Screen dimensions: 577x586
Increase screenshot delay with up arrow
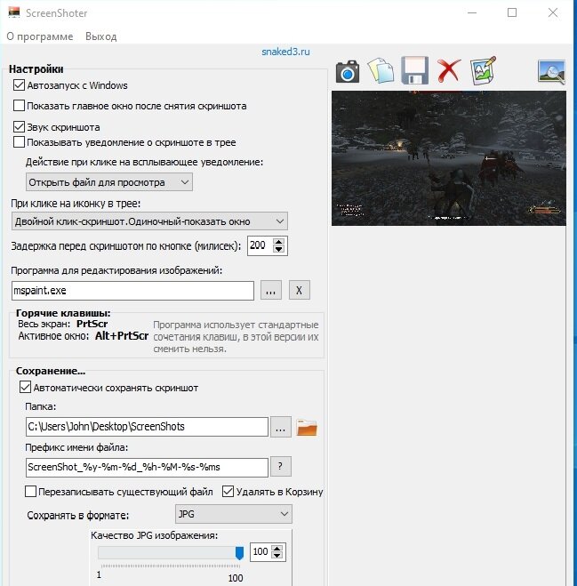[x=278, y=242]
